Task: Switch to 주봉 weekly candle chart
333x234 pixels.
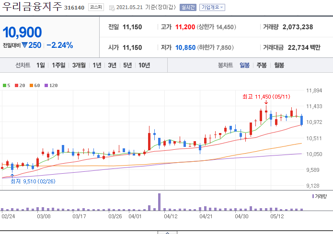Action: [262, 65]
